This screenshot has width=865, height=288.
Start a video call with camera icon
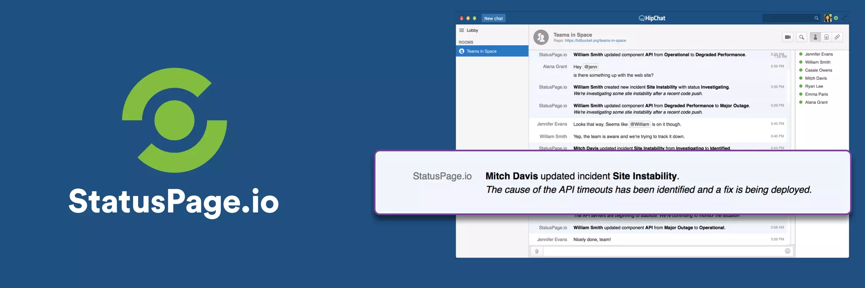coord(788,37)
